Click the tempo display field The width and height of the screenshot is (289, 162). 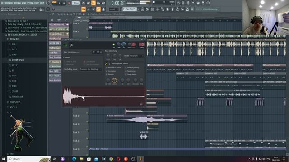76,3
